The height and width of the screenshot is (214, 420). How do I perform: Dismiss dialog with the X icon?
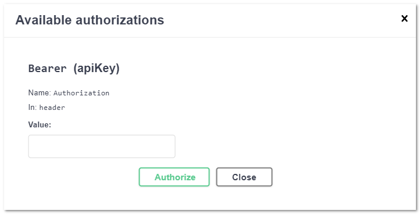tap(404, 19)
